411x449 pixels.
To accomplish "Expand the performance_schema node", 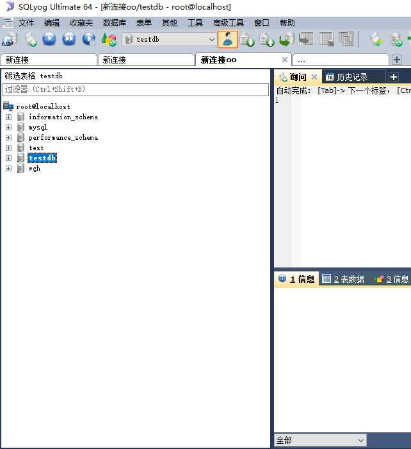I will (x=8, y=137).
